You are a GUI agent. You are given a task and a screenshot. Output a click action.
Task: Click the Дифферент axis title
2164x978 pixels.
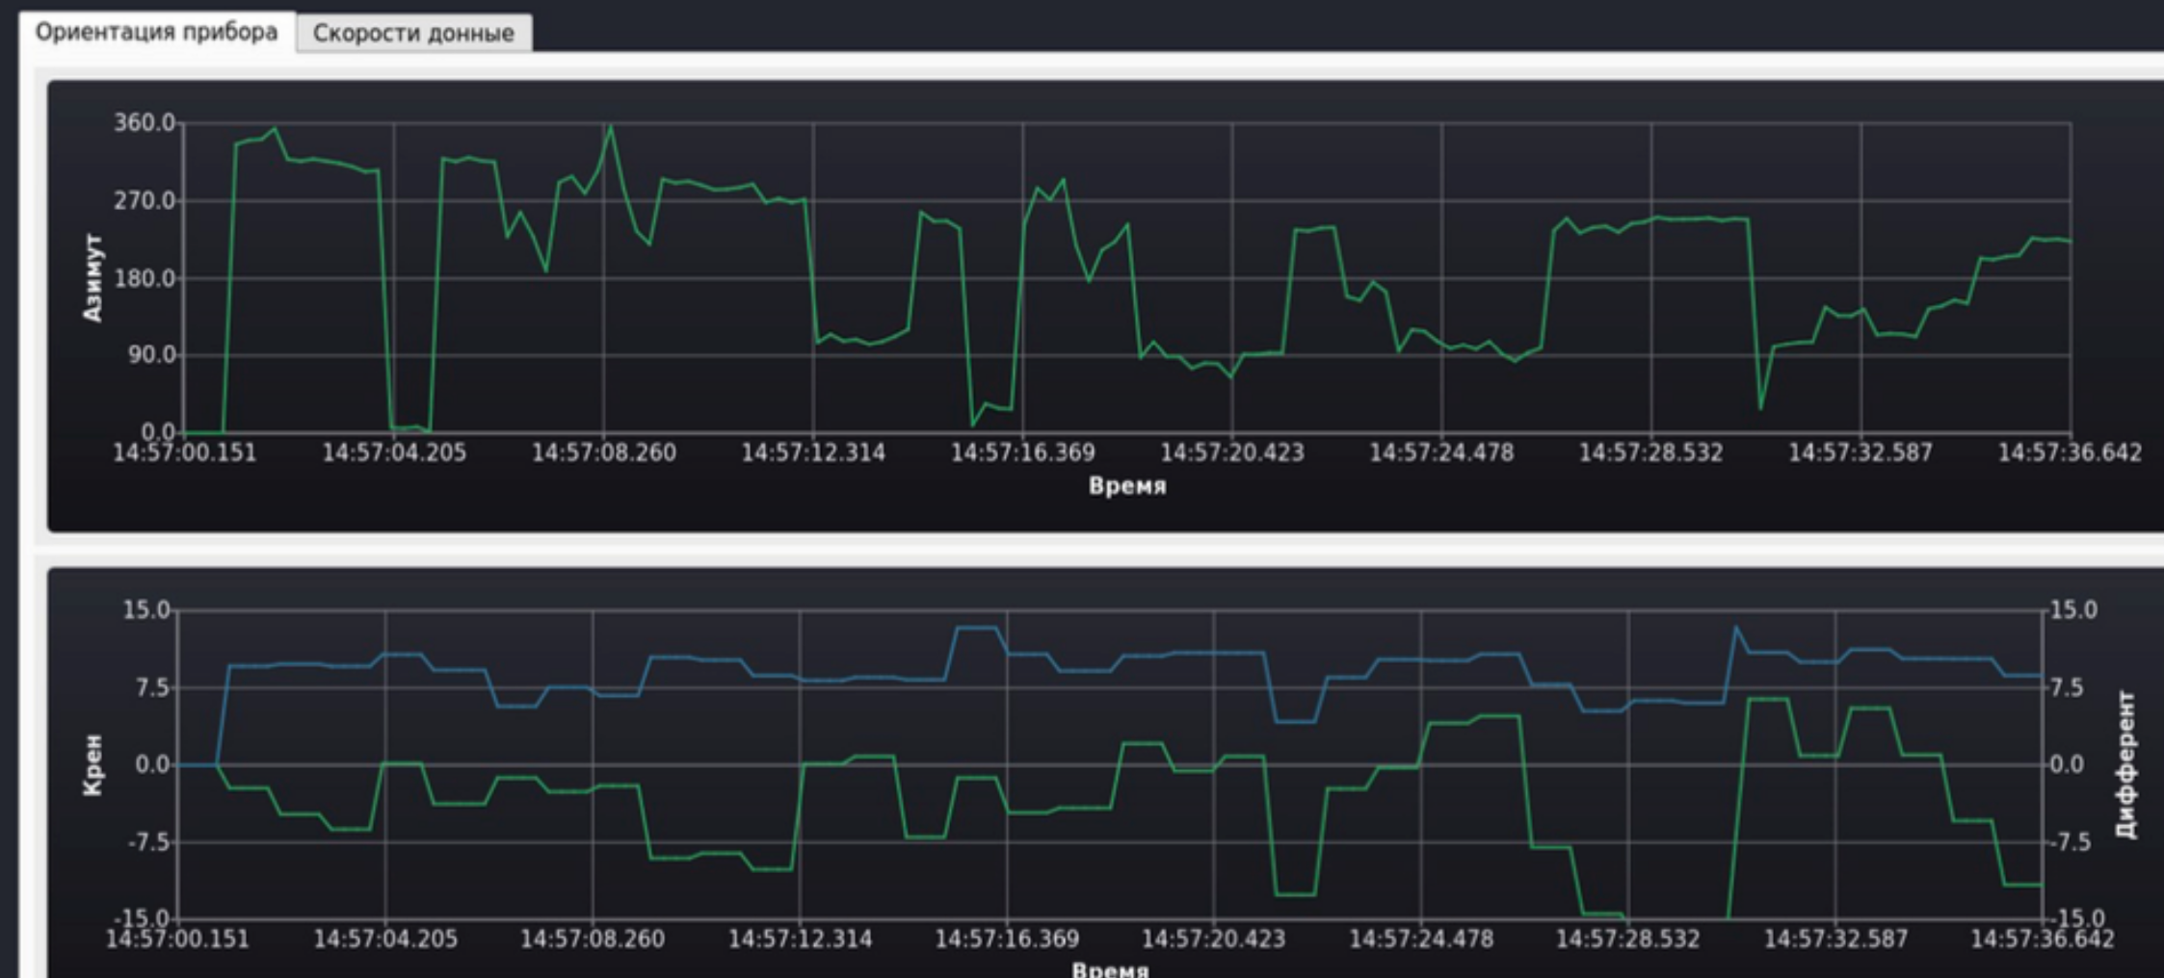point(2125,764)
